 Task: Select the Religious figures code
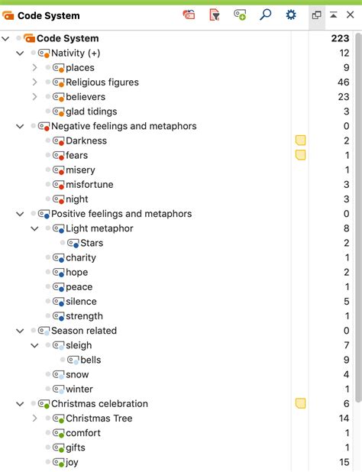pos(102,82)
